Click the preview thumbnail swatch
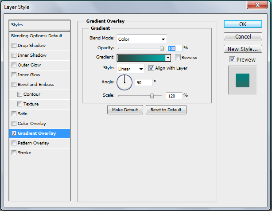272x211 pixels. [242, 80]
